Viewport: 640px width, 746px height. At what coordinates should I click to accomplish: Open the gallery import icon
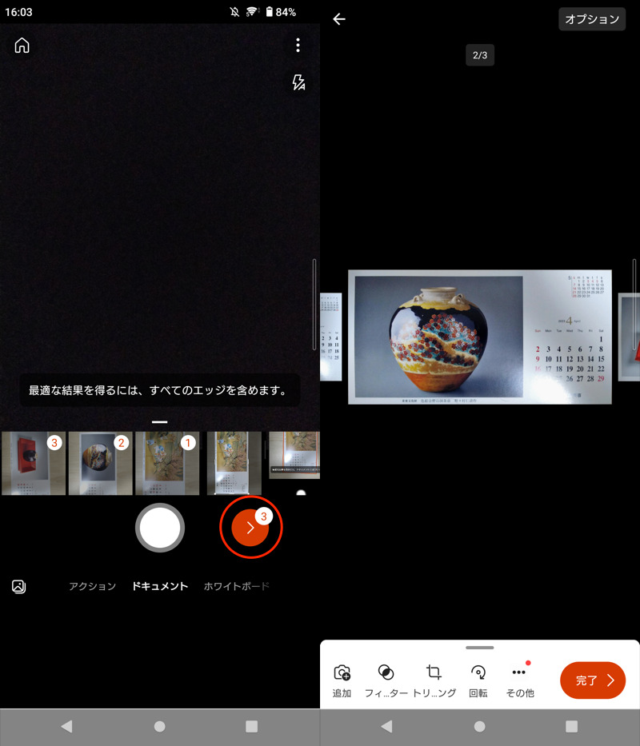click(19, 586)
